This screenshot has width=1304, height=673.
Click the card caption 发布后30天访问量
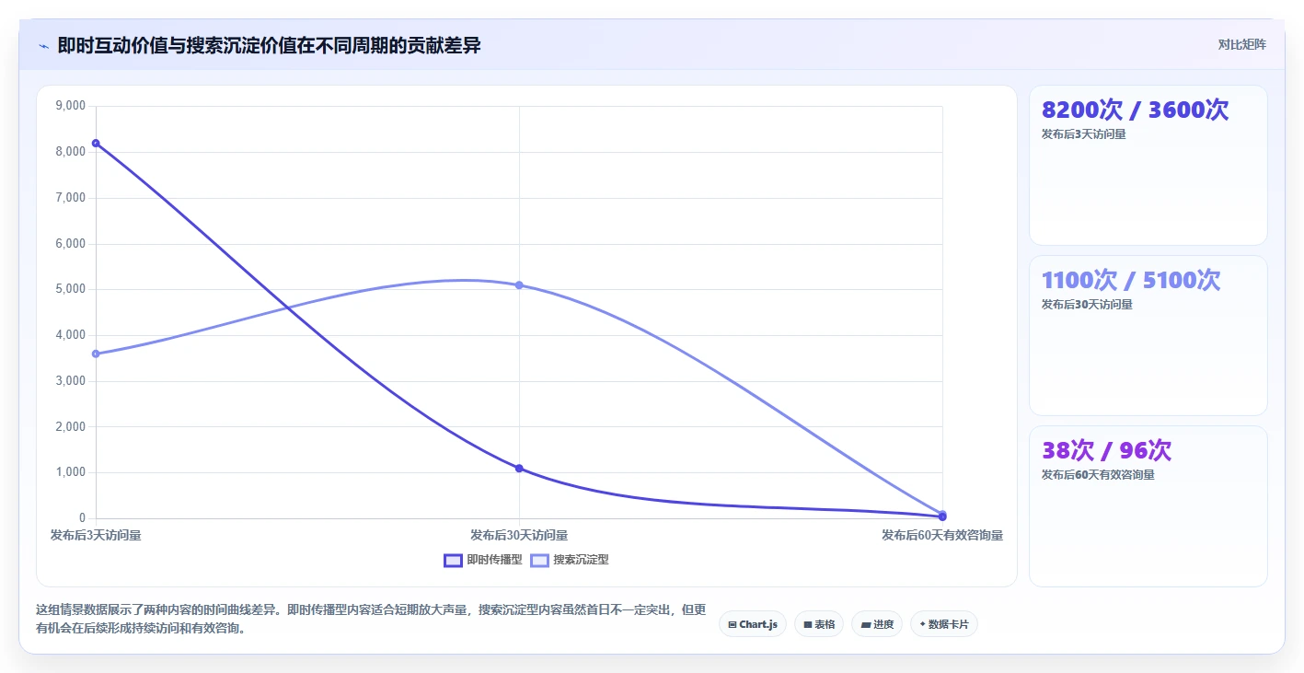tap(1087, 305)
